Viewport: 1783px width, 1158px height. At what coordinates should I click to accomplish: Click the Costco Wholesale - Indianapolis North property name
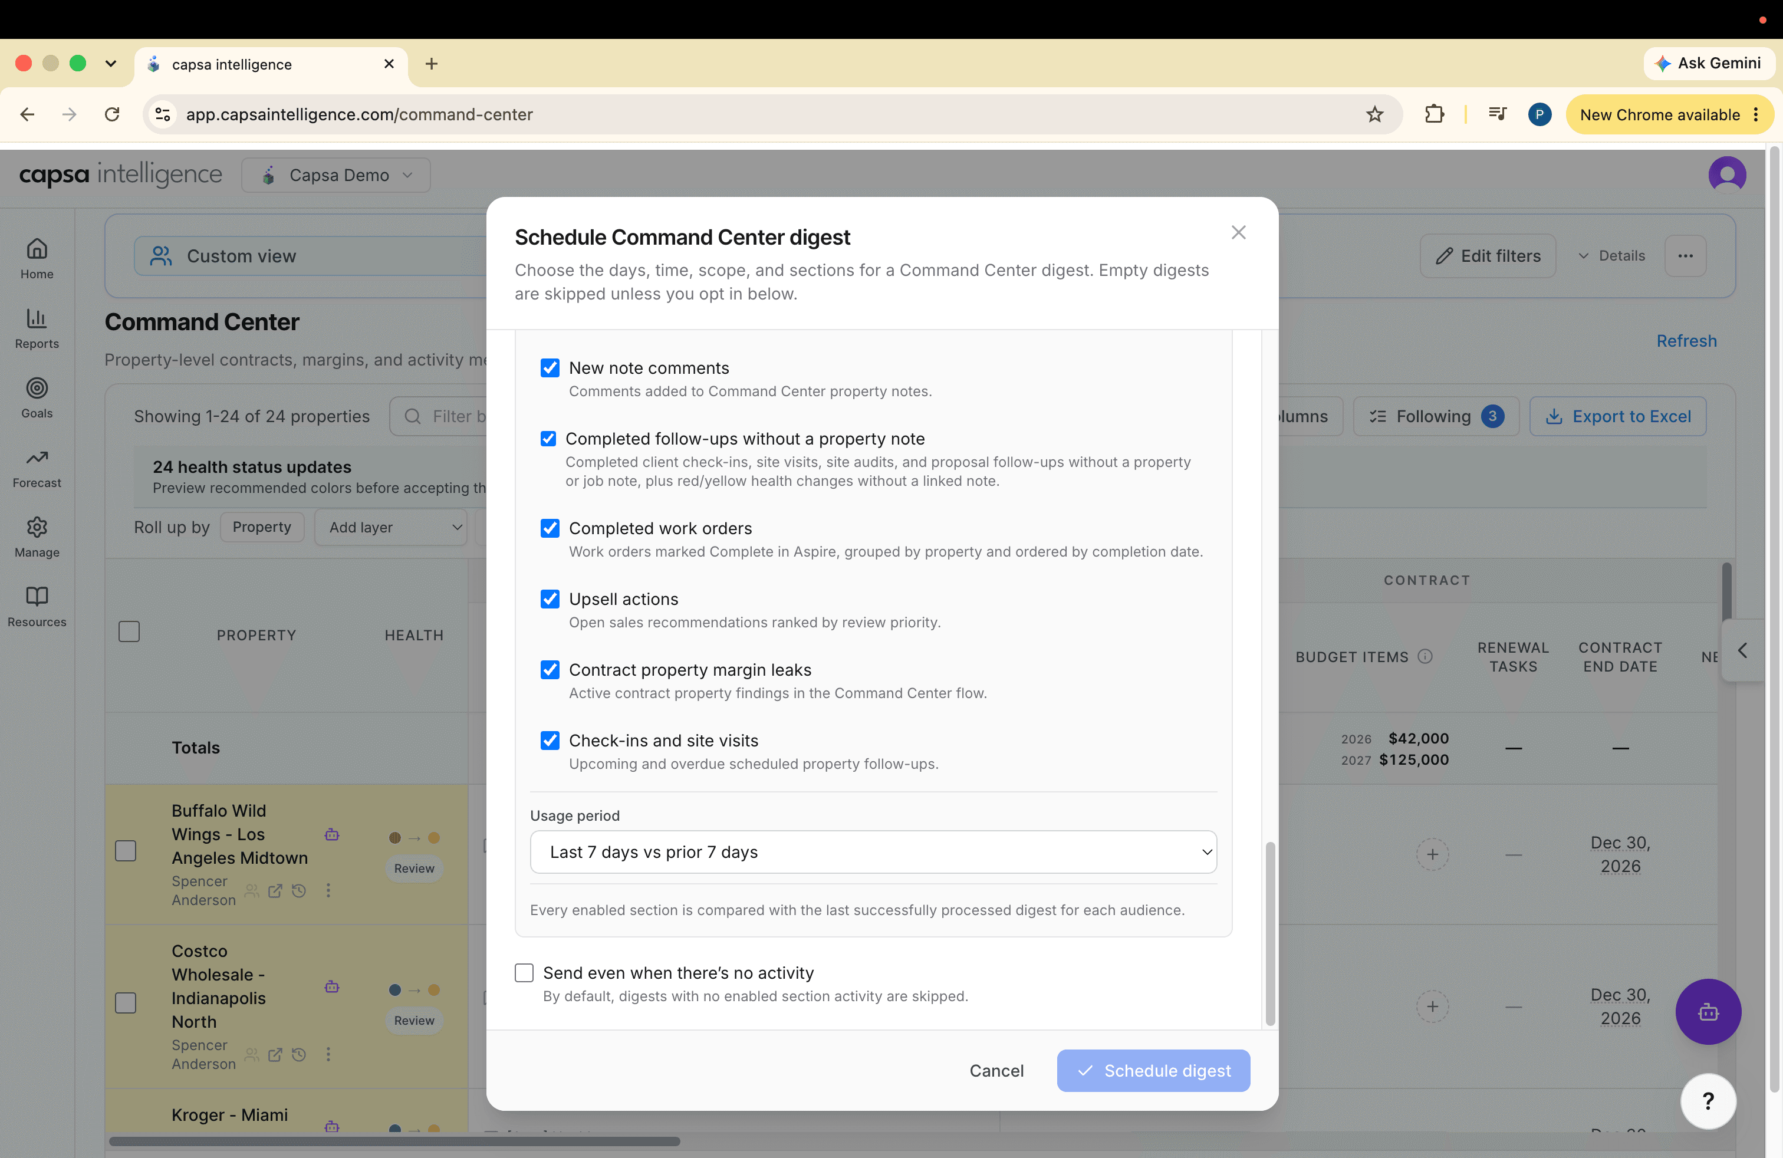219,986
